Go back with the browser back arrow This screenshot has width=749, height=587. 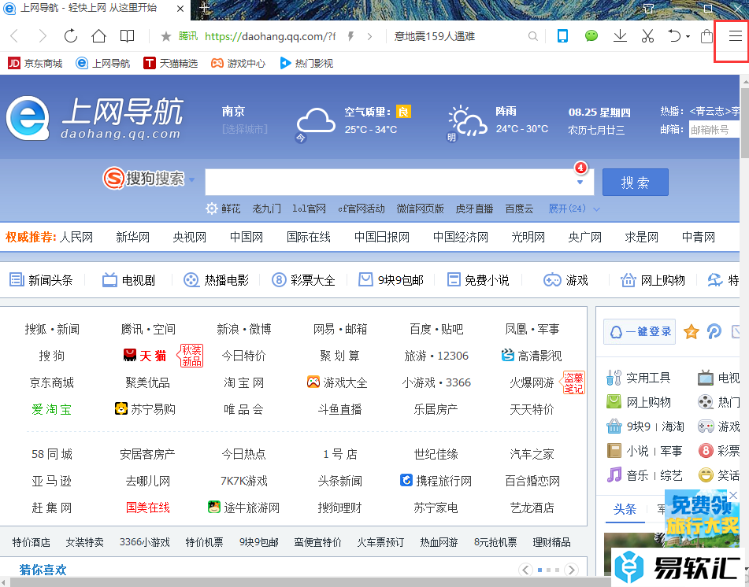coord(14,36)
